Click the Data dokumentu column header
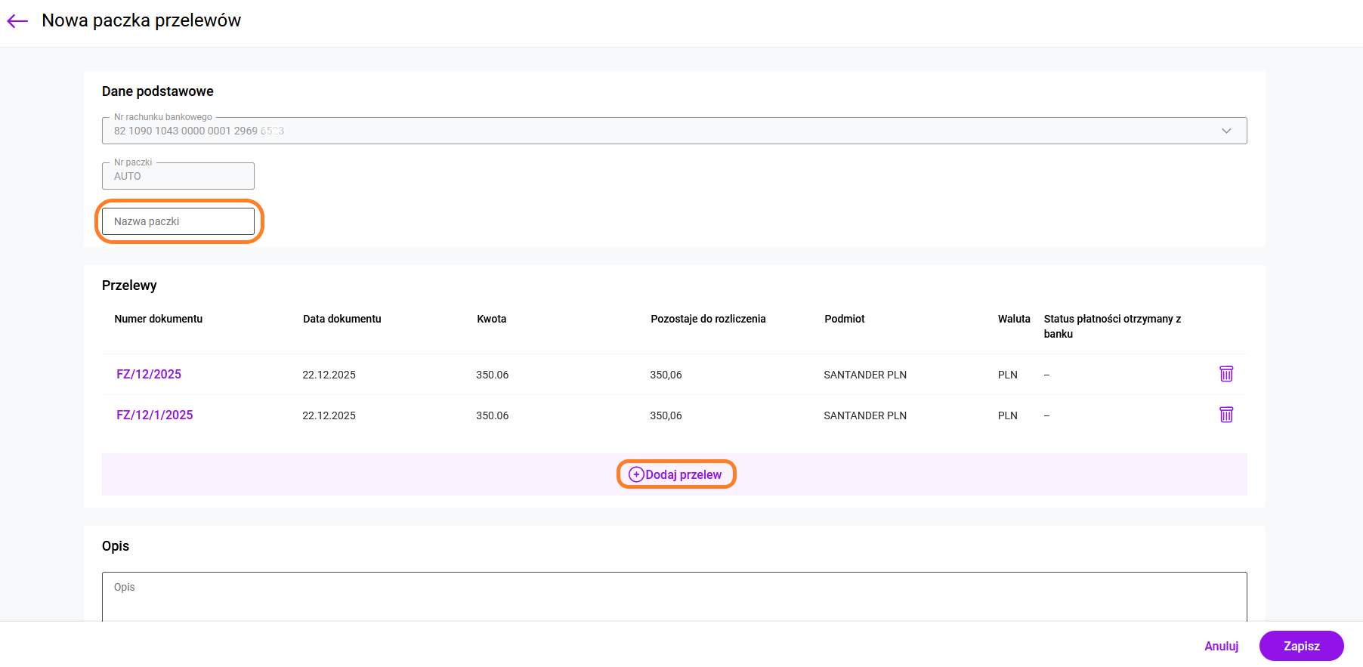Viewport: 1363px width, 667px height. (x=342, y=319)
